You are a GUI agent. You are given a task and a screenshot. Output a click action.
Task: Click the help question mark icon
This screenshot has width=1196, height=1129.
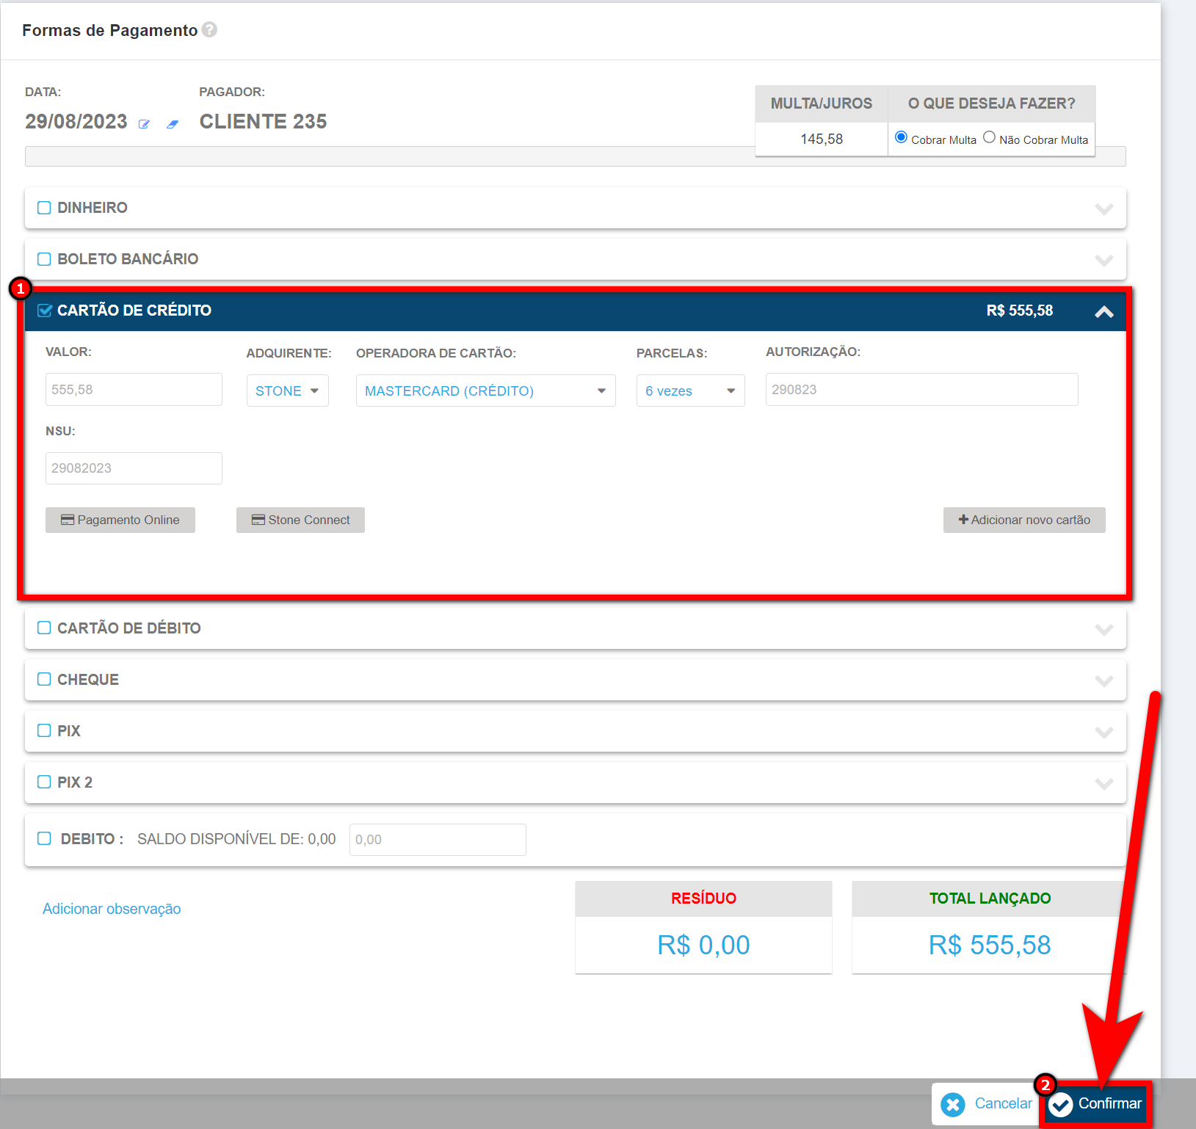209,29
